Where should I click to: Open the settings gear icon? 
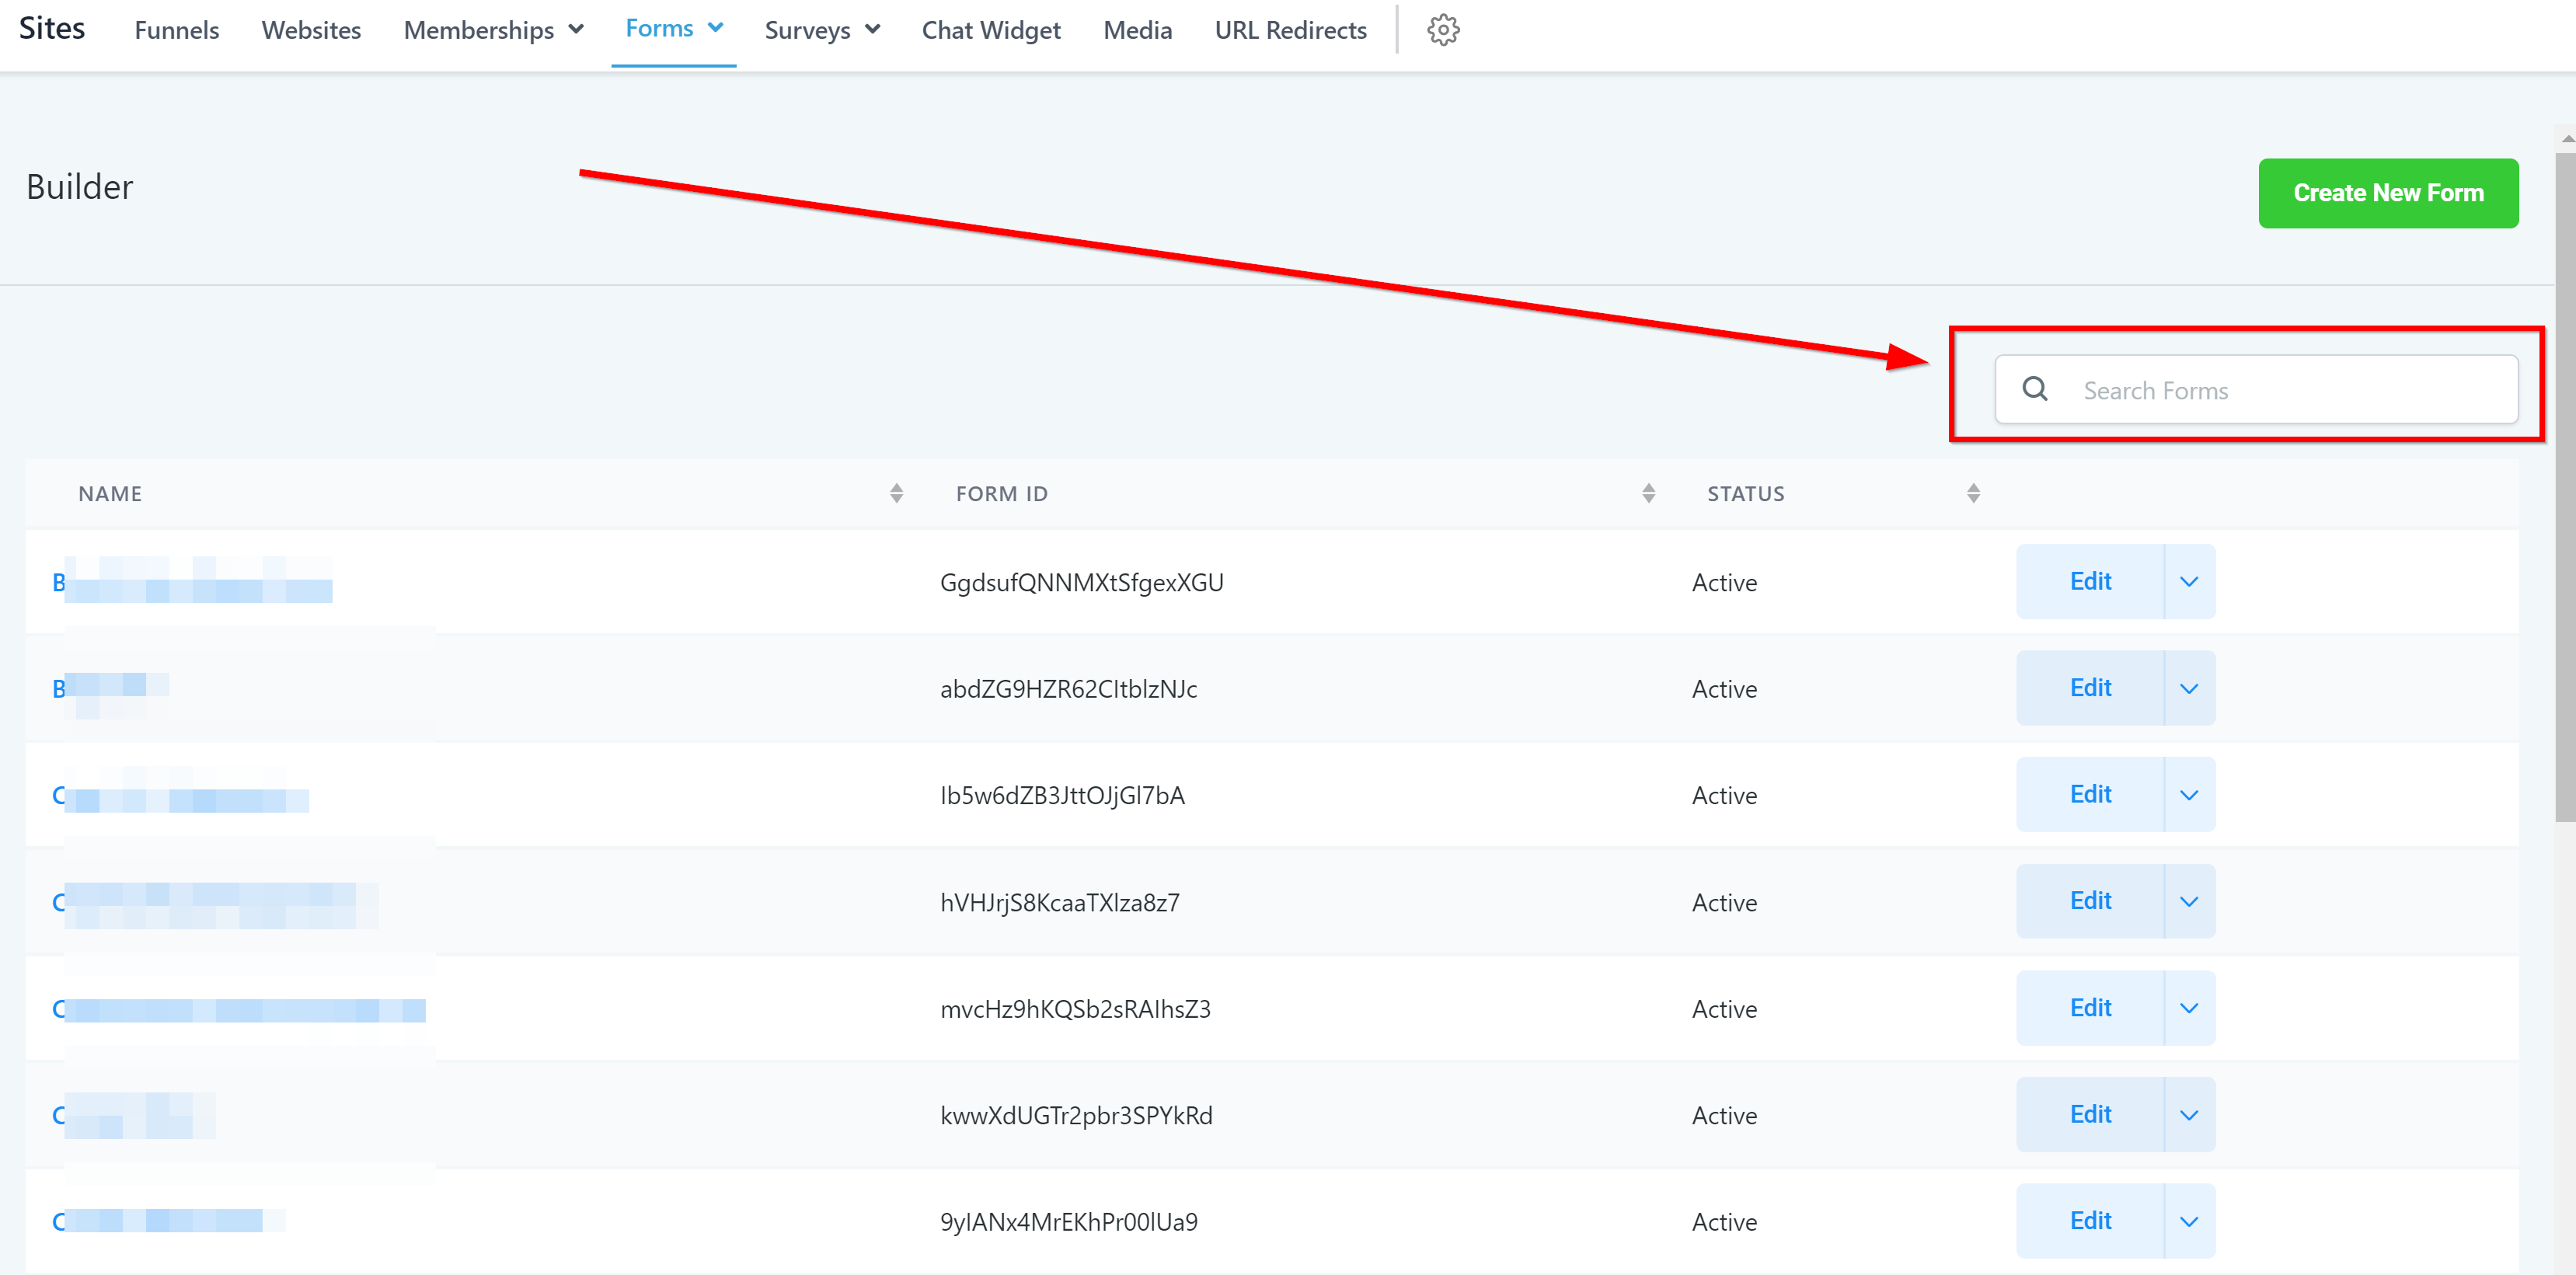[1442, 30]
